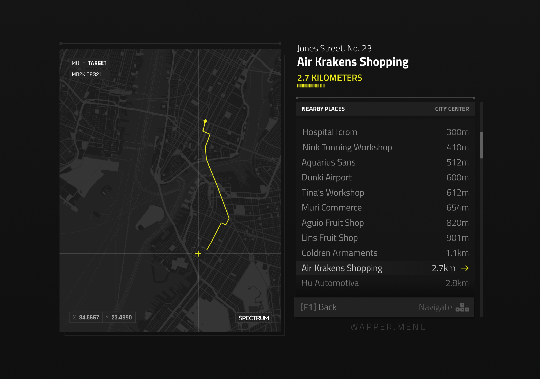This screenshot has width=540, height=379.
Task: Select Lins Fruit Shop entry
Action: coord(385,238)
